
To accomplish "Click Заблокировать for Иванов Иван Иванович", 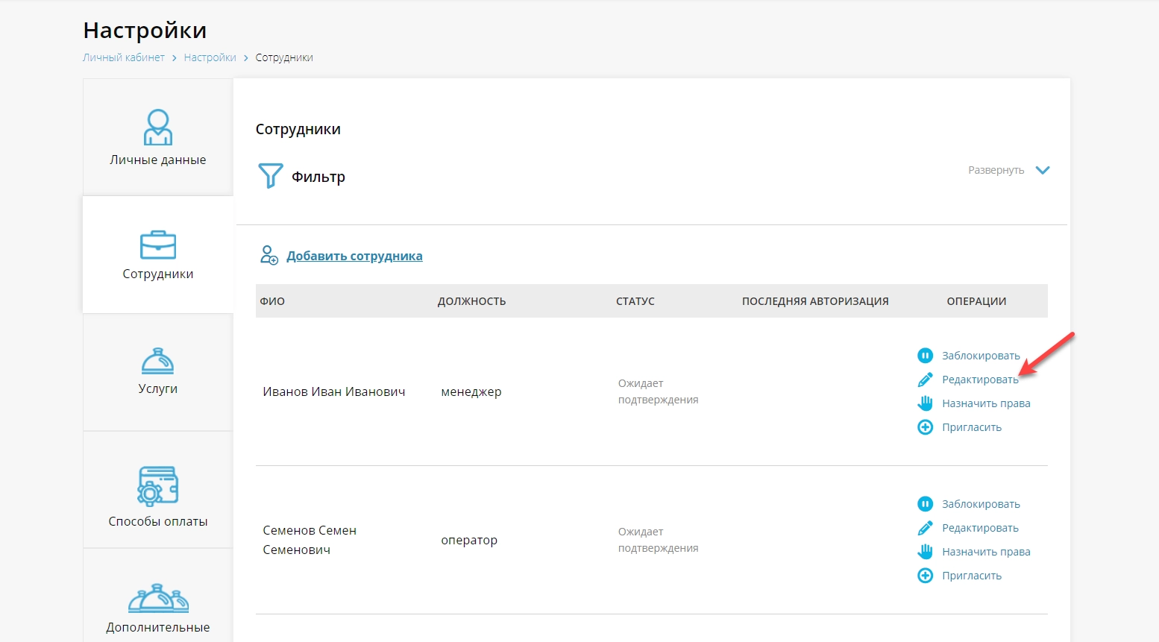I will tap(981, 356).
